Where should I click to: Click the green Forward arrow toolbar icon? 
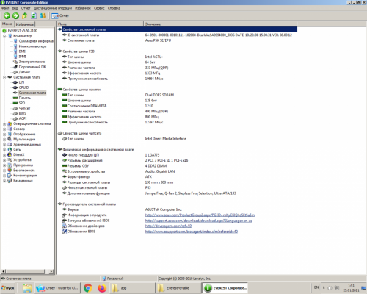pyautogui.click(x=15, y=16)
